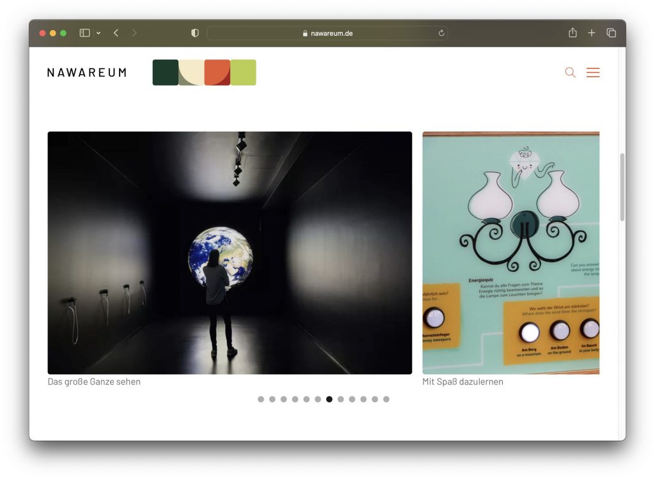Click the light green logo square
655x479 pixels.
click(x=243, y=72)
